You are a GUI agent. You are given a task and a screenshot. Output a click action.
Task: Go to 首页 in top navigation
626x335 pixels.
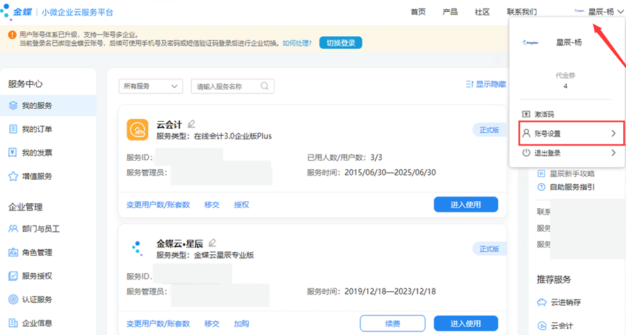418,12
